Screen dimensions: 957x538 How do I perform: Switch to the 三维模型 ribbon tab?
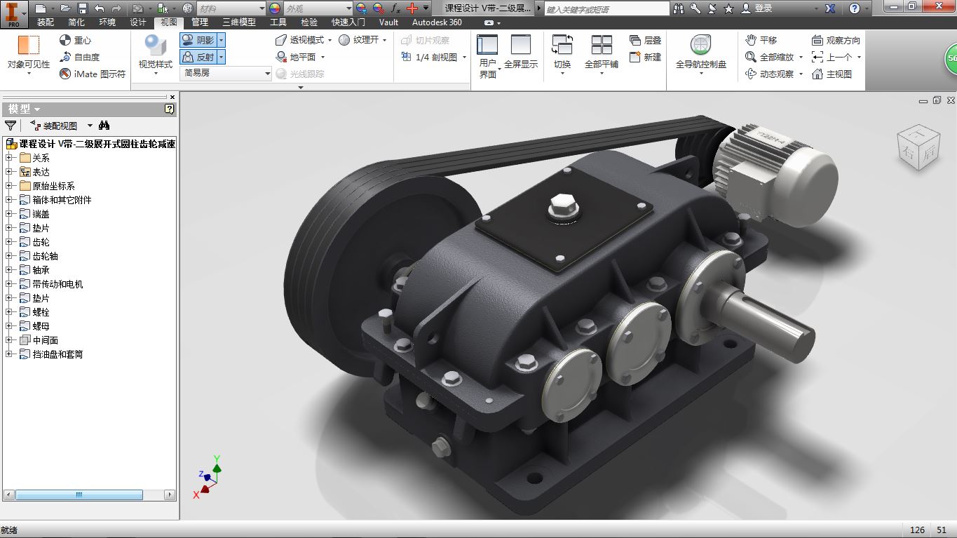pos(238,22)
